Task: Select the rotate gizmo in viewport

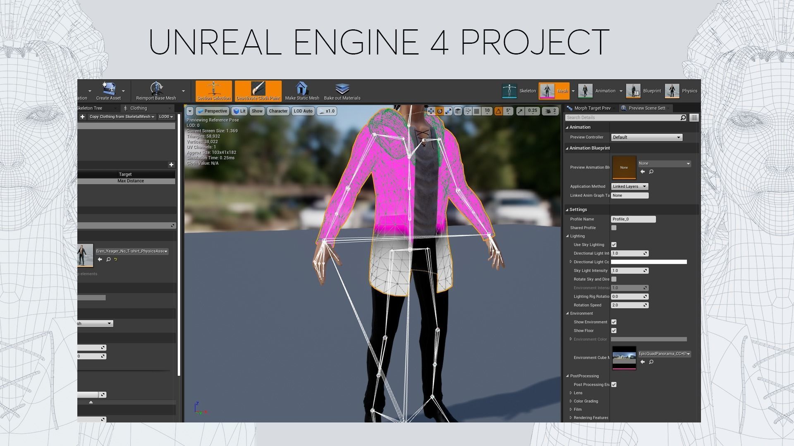Action: click(440, 111)
